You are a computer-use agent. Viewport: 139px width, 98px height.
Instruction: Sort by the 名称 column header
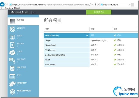pos(47,29)
